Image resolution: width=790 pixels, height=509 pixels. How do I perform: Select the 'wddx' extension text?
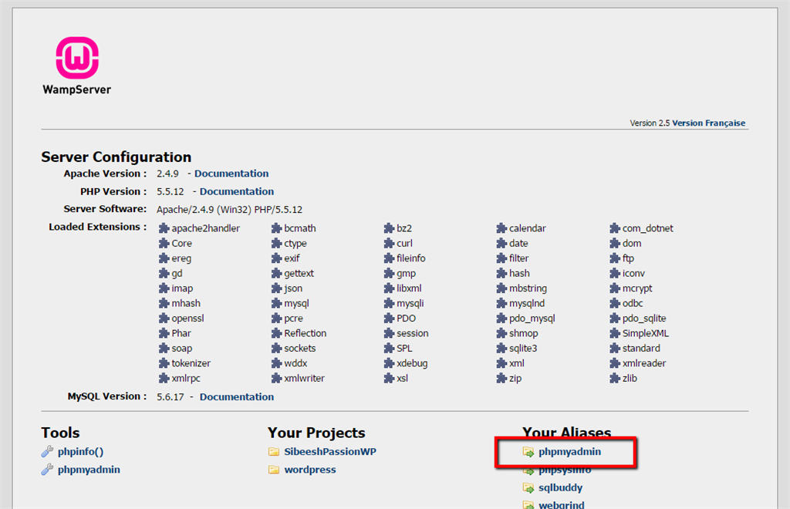click(x=295, y=363)
